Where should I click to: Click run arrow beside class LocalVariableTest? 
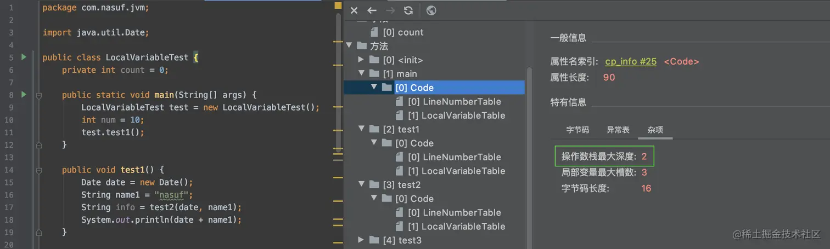[x=24, y=57]
